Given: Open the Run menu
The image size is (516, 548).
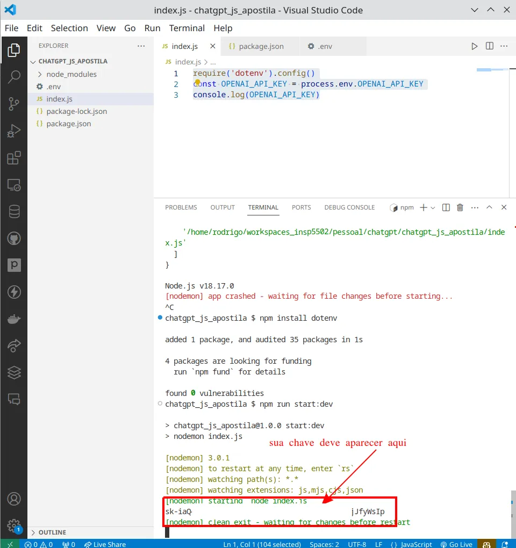Looking at the screenshot, I should [x=152, y=28].
